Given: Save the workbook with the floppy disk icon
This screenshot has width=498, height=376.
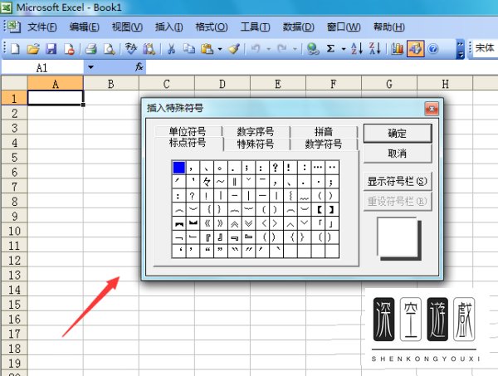Looking at the screenshot, I should coord(51,49).
